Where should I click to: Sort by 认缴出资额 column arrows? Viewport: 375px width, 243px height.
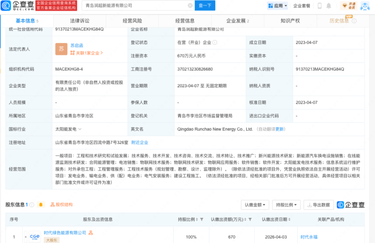(245, 220)
